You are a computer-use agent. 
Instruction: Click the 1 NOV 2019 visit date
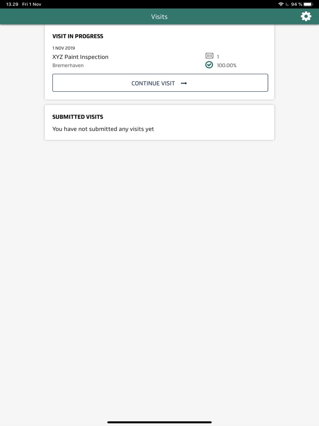click(x=63, y=48)
